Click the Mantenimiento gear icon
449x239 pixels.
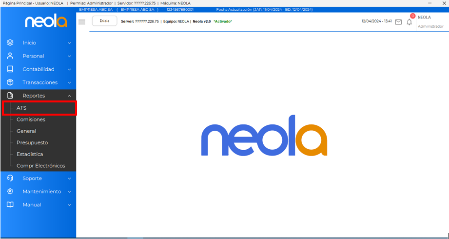click(x=10, y=192)
